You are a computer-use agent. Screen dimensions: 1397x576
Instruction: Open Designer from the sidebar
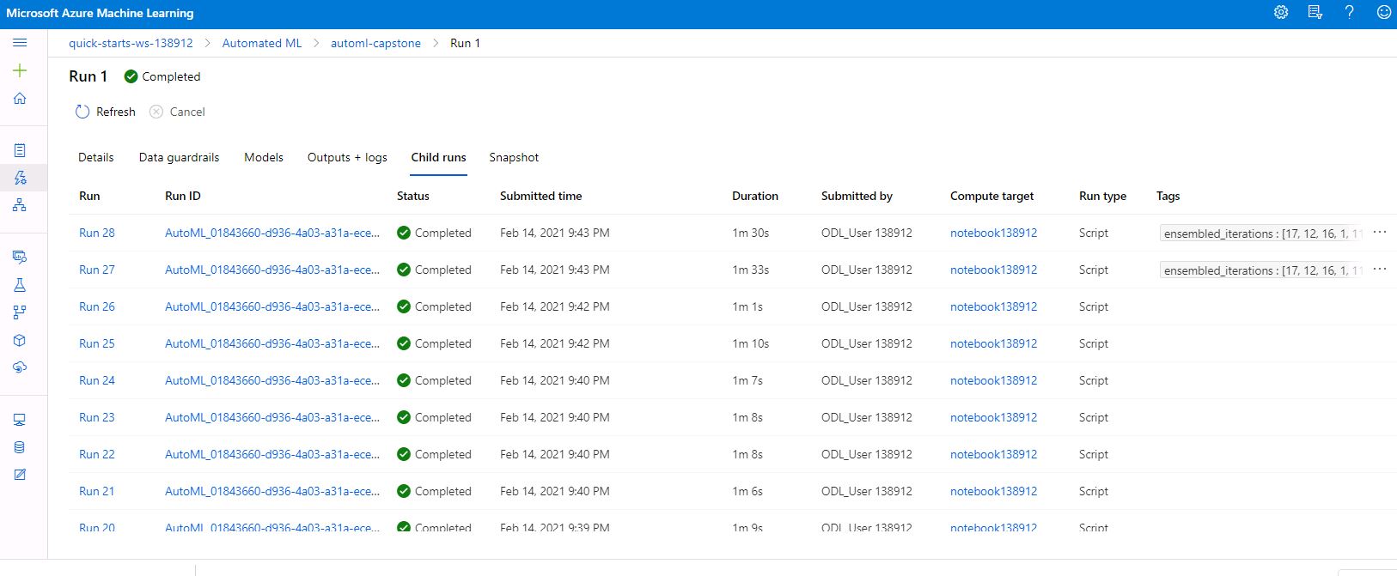click(x=20, y=205)
